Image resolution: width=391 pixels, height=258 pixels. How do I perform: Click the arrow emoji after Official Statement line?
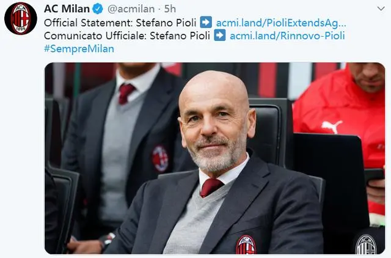(x=206, y=22)
